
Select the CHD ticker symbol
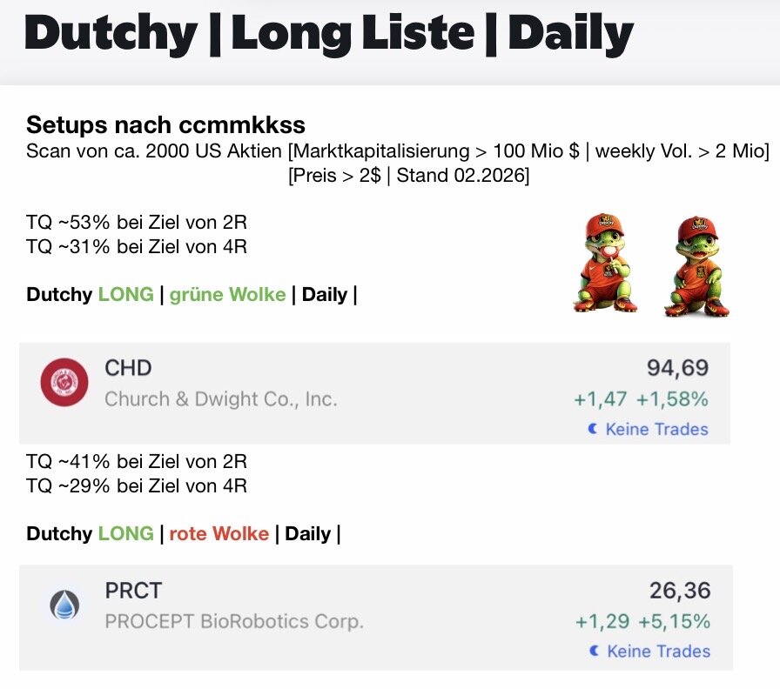click(x=128, y=368)
